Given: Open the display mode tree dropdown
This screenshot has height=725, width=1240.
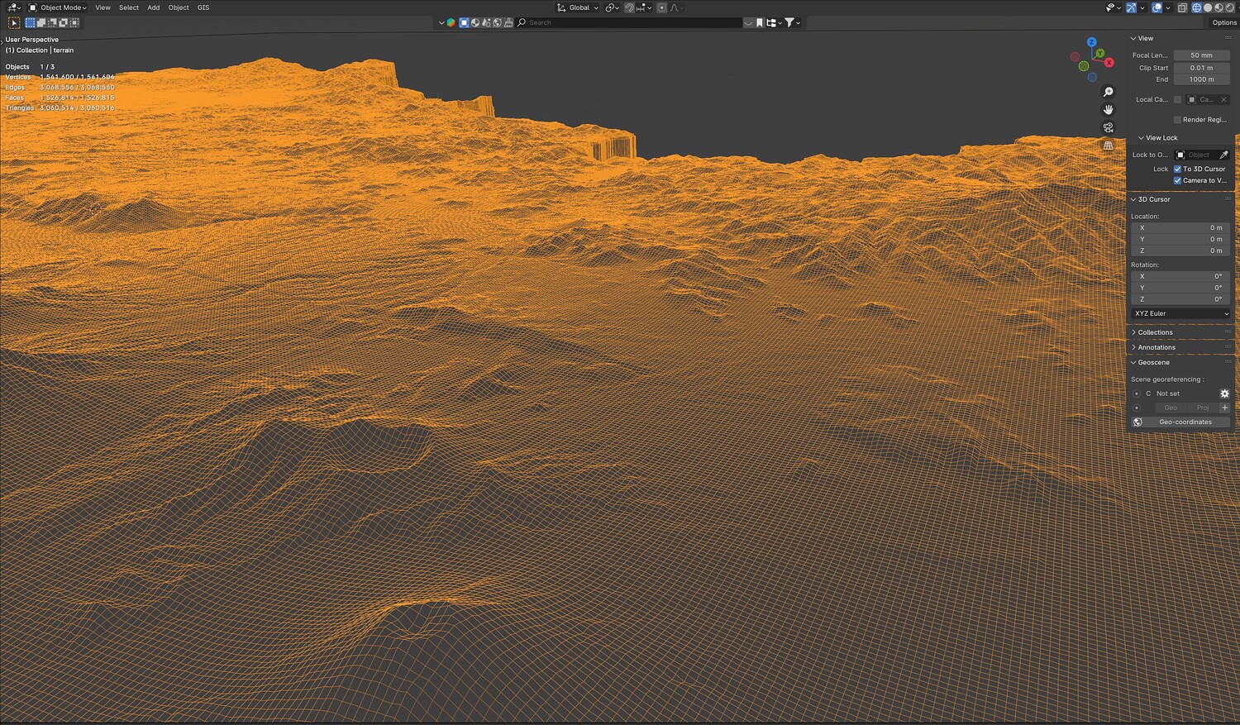Looking at the screenshot, I should tap(774, 22).
